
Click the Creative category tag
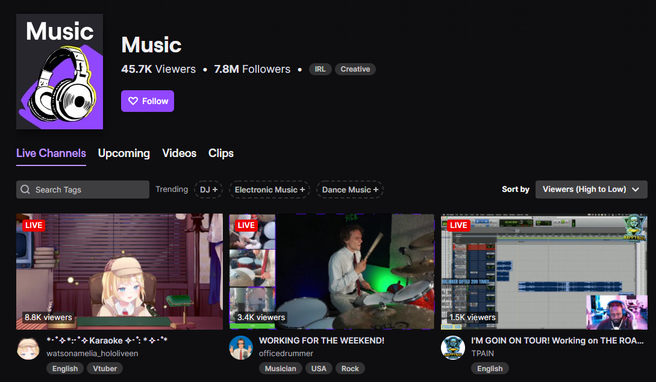click(x=355, y=69)
